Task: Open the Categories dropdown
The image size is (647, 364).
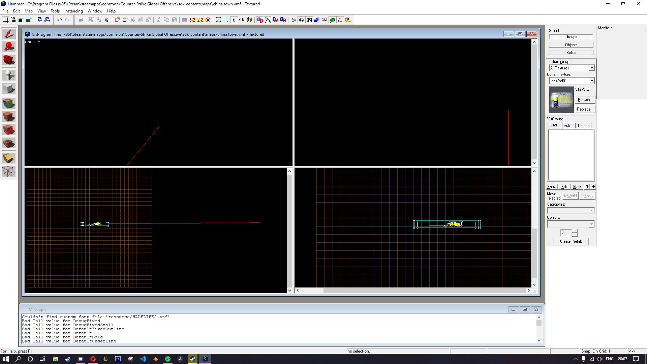Action: (x=591, y=211)
